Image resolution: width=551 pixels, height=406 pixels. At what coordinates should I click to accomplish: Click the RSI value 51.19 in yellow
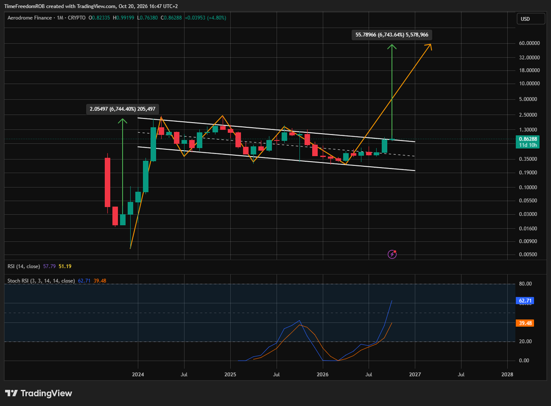pyautogui.click(x=64, y=266)
